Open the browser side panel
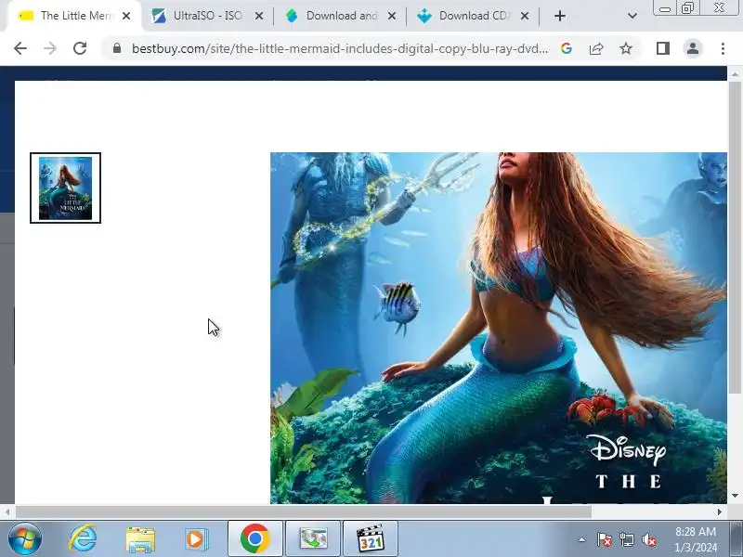Image resolution: width=743 pixels, height=557 pixels. point(663,48)
